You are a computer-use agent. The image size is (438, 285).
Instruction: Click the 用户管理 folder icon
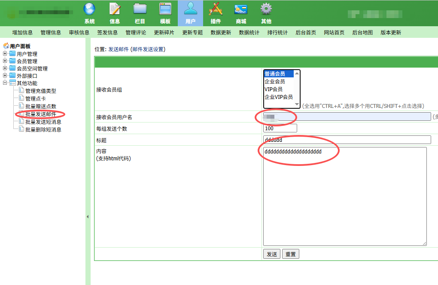point(12,53)
